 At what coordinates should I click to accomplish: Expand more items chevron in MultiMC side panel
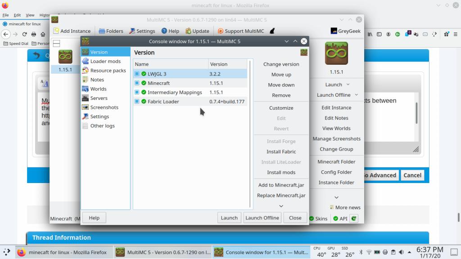tap(336, 198)
